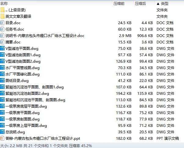Click the status bar text 压缩率 45.2%

[x=80, y=146]
